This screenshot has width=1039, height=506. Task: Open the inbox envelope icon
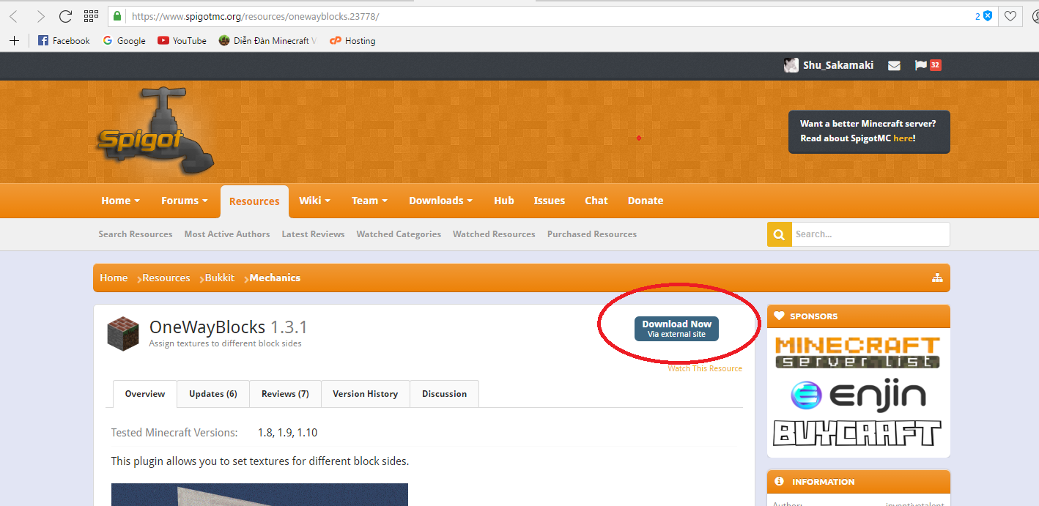(x=894, y=65)
